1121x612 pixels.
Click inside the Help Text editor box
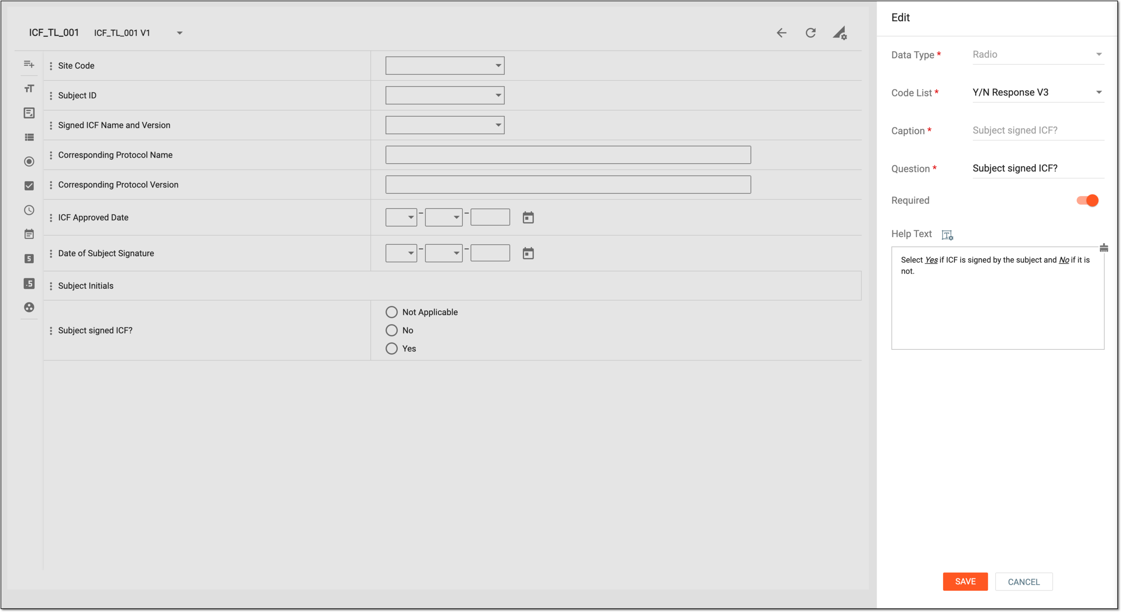click(x=998, y=298)
